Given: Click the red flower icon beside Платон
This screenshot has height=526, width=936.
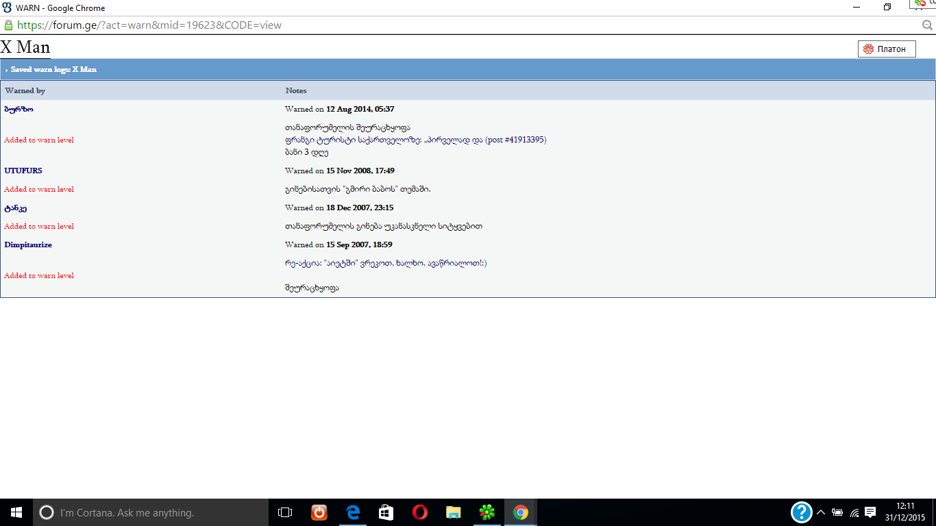Looking at the screenshot, I should (868, 49).
